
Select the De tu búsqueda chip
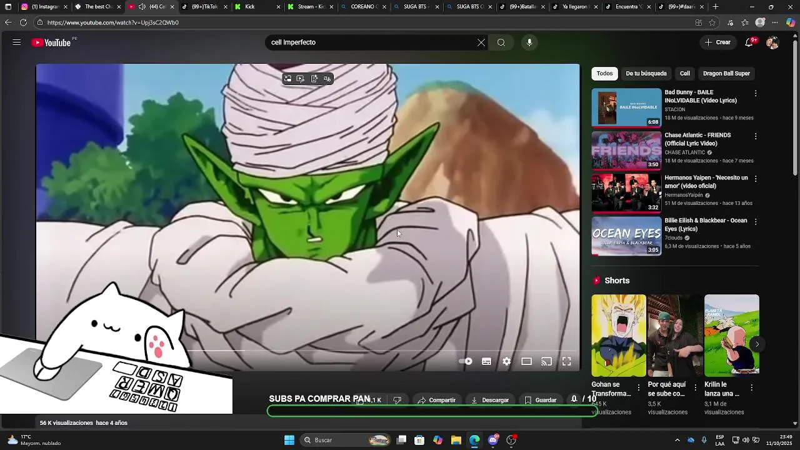[x=646, y=73]
